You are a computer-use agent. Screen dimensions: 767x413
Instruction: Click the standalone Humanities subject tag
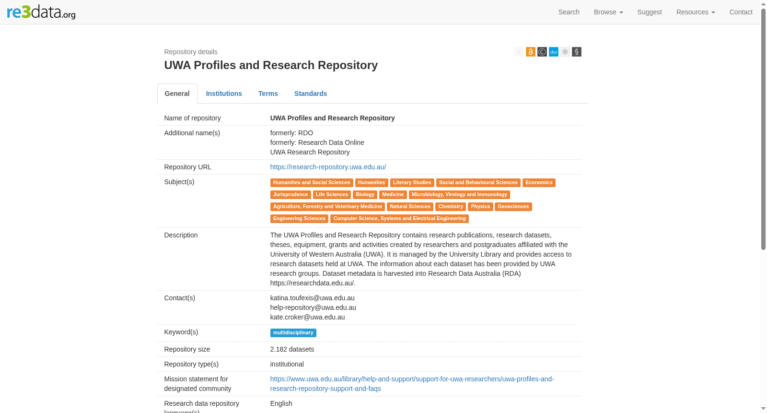coord(372,183)
